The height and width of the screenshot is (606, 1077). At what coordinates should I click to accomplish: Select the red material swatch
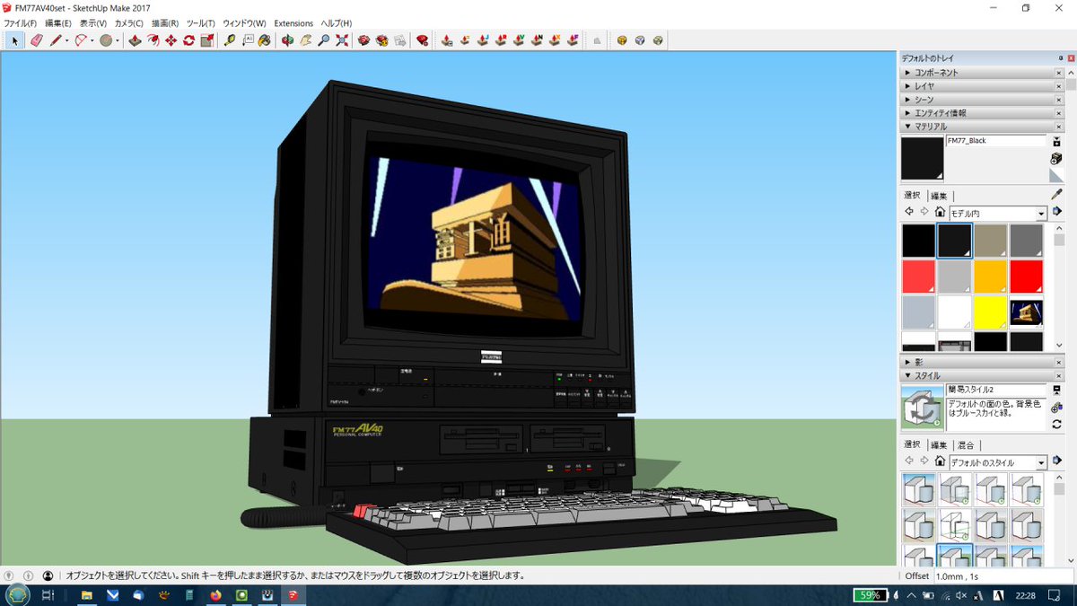(1026, 276)
